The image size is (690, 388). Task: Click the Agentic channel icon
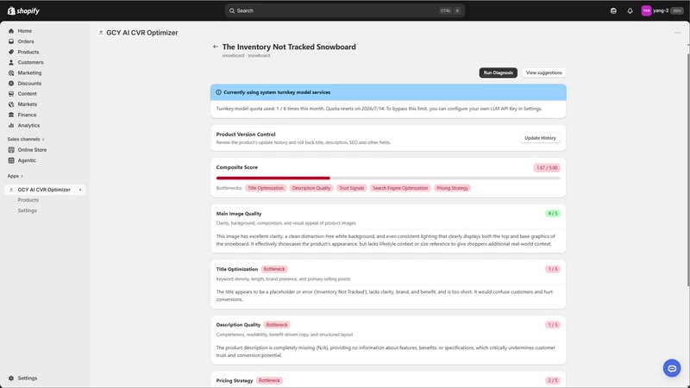click(11, 160)
